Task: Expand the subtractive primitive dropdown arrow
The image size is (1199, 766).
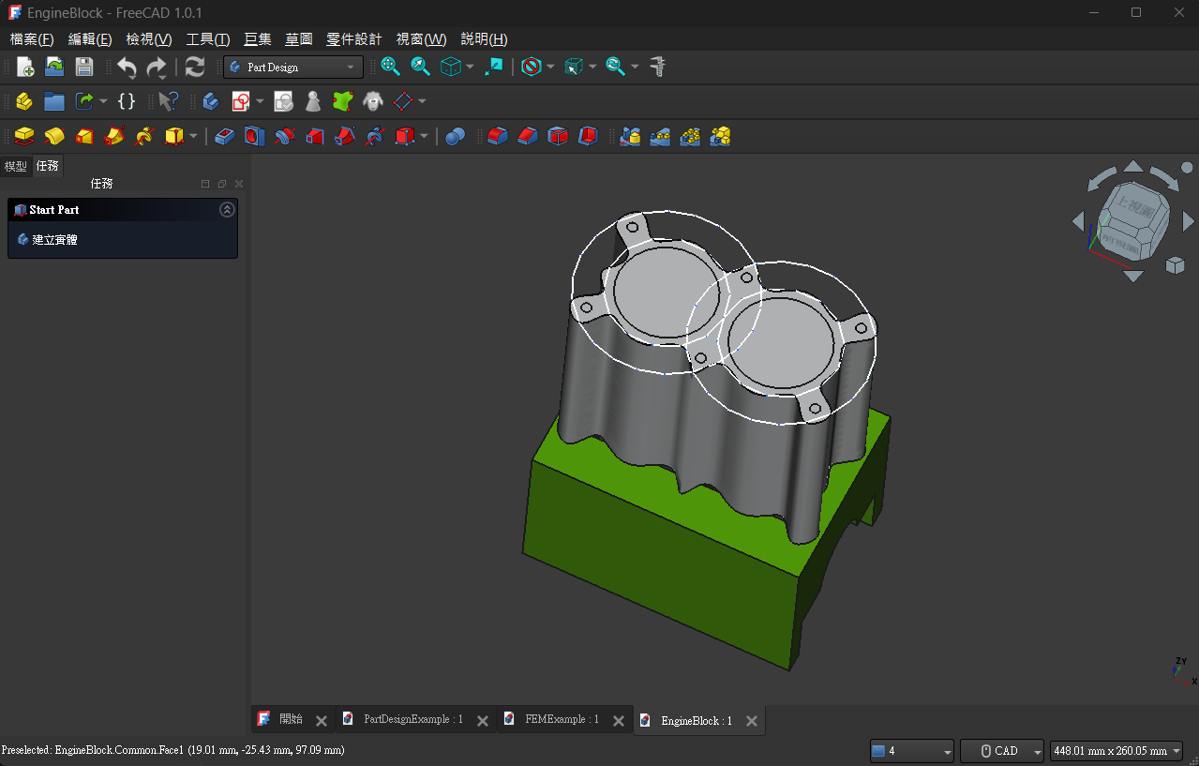Action: coord(424,137)
